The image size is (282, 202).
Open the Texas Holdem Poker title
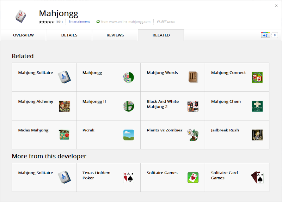pyautogui.click(x=96, y=175)
